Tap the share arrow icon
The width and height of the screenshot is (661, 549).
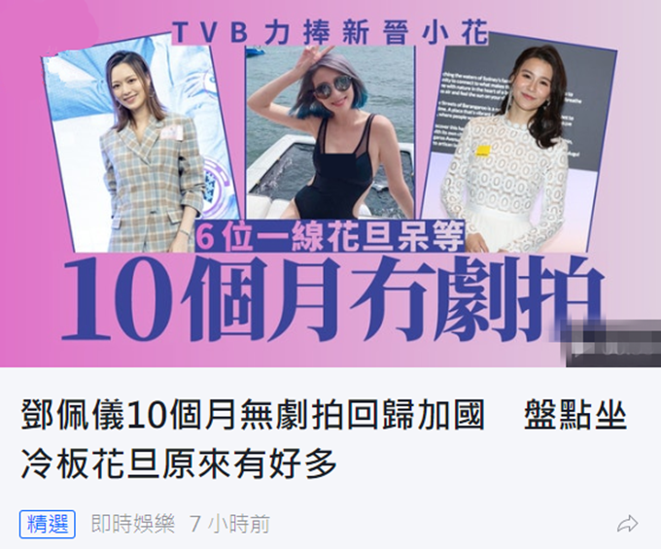[627, 524]
